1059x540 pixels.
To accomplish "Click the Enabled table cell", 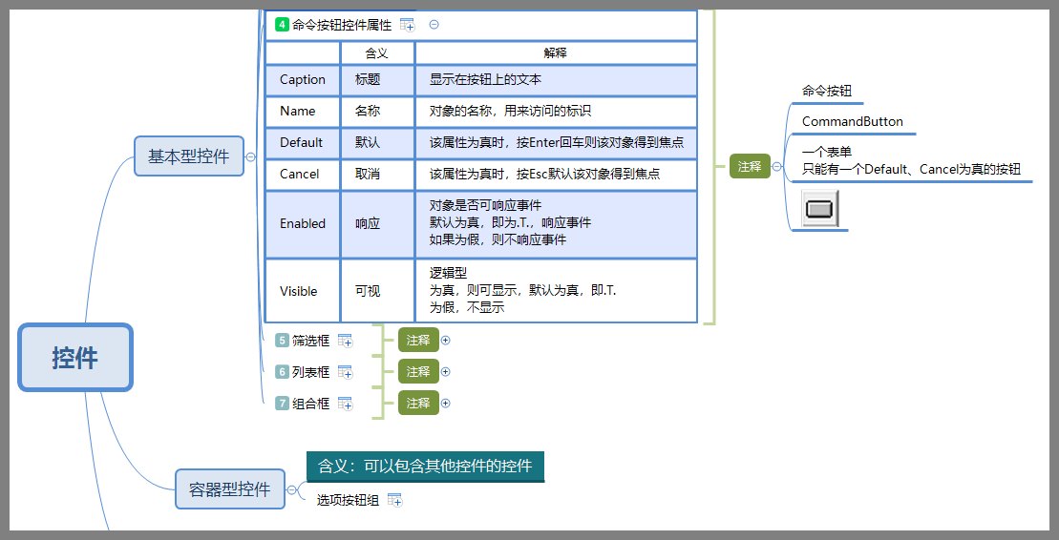I will click(303, 223).
